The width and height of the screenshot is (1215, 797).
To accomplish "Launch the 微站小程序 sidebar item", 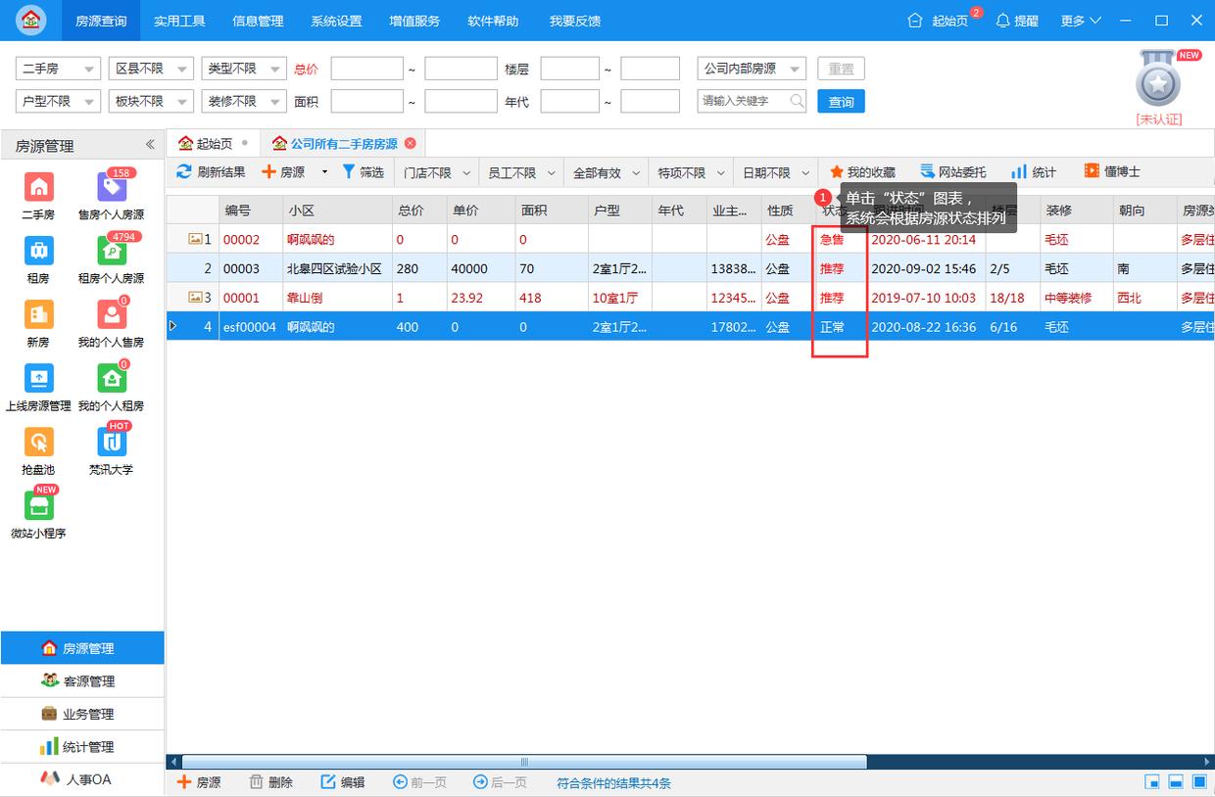I will tap(36, 514).
